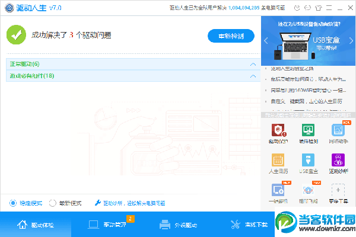Switch to the 驱动管理 tab
The image size is (356, 237).
pyautogui.click(x=107, y=225)
